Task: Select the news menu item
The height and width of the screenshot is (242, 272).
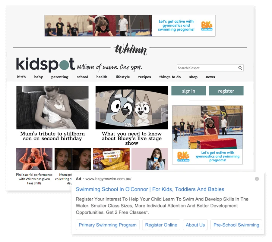Action: [210, 77]
